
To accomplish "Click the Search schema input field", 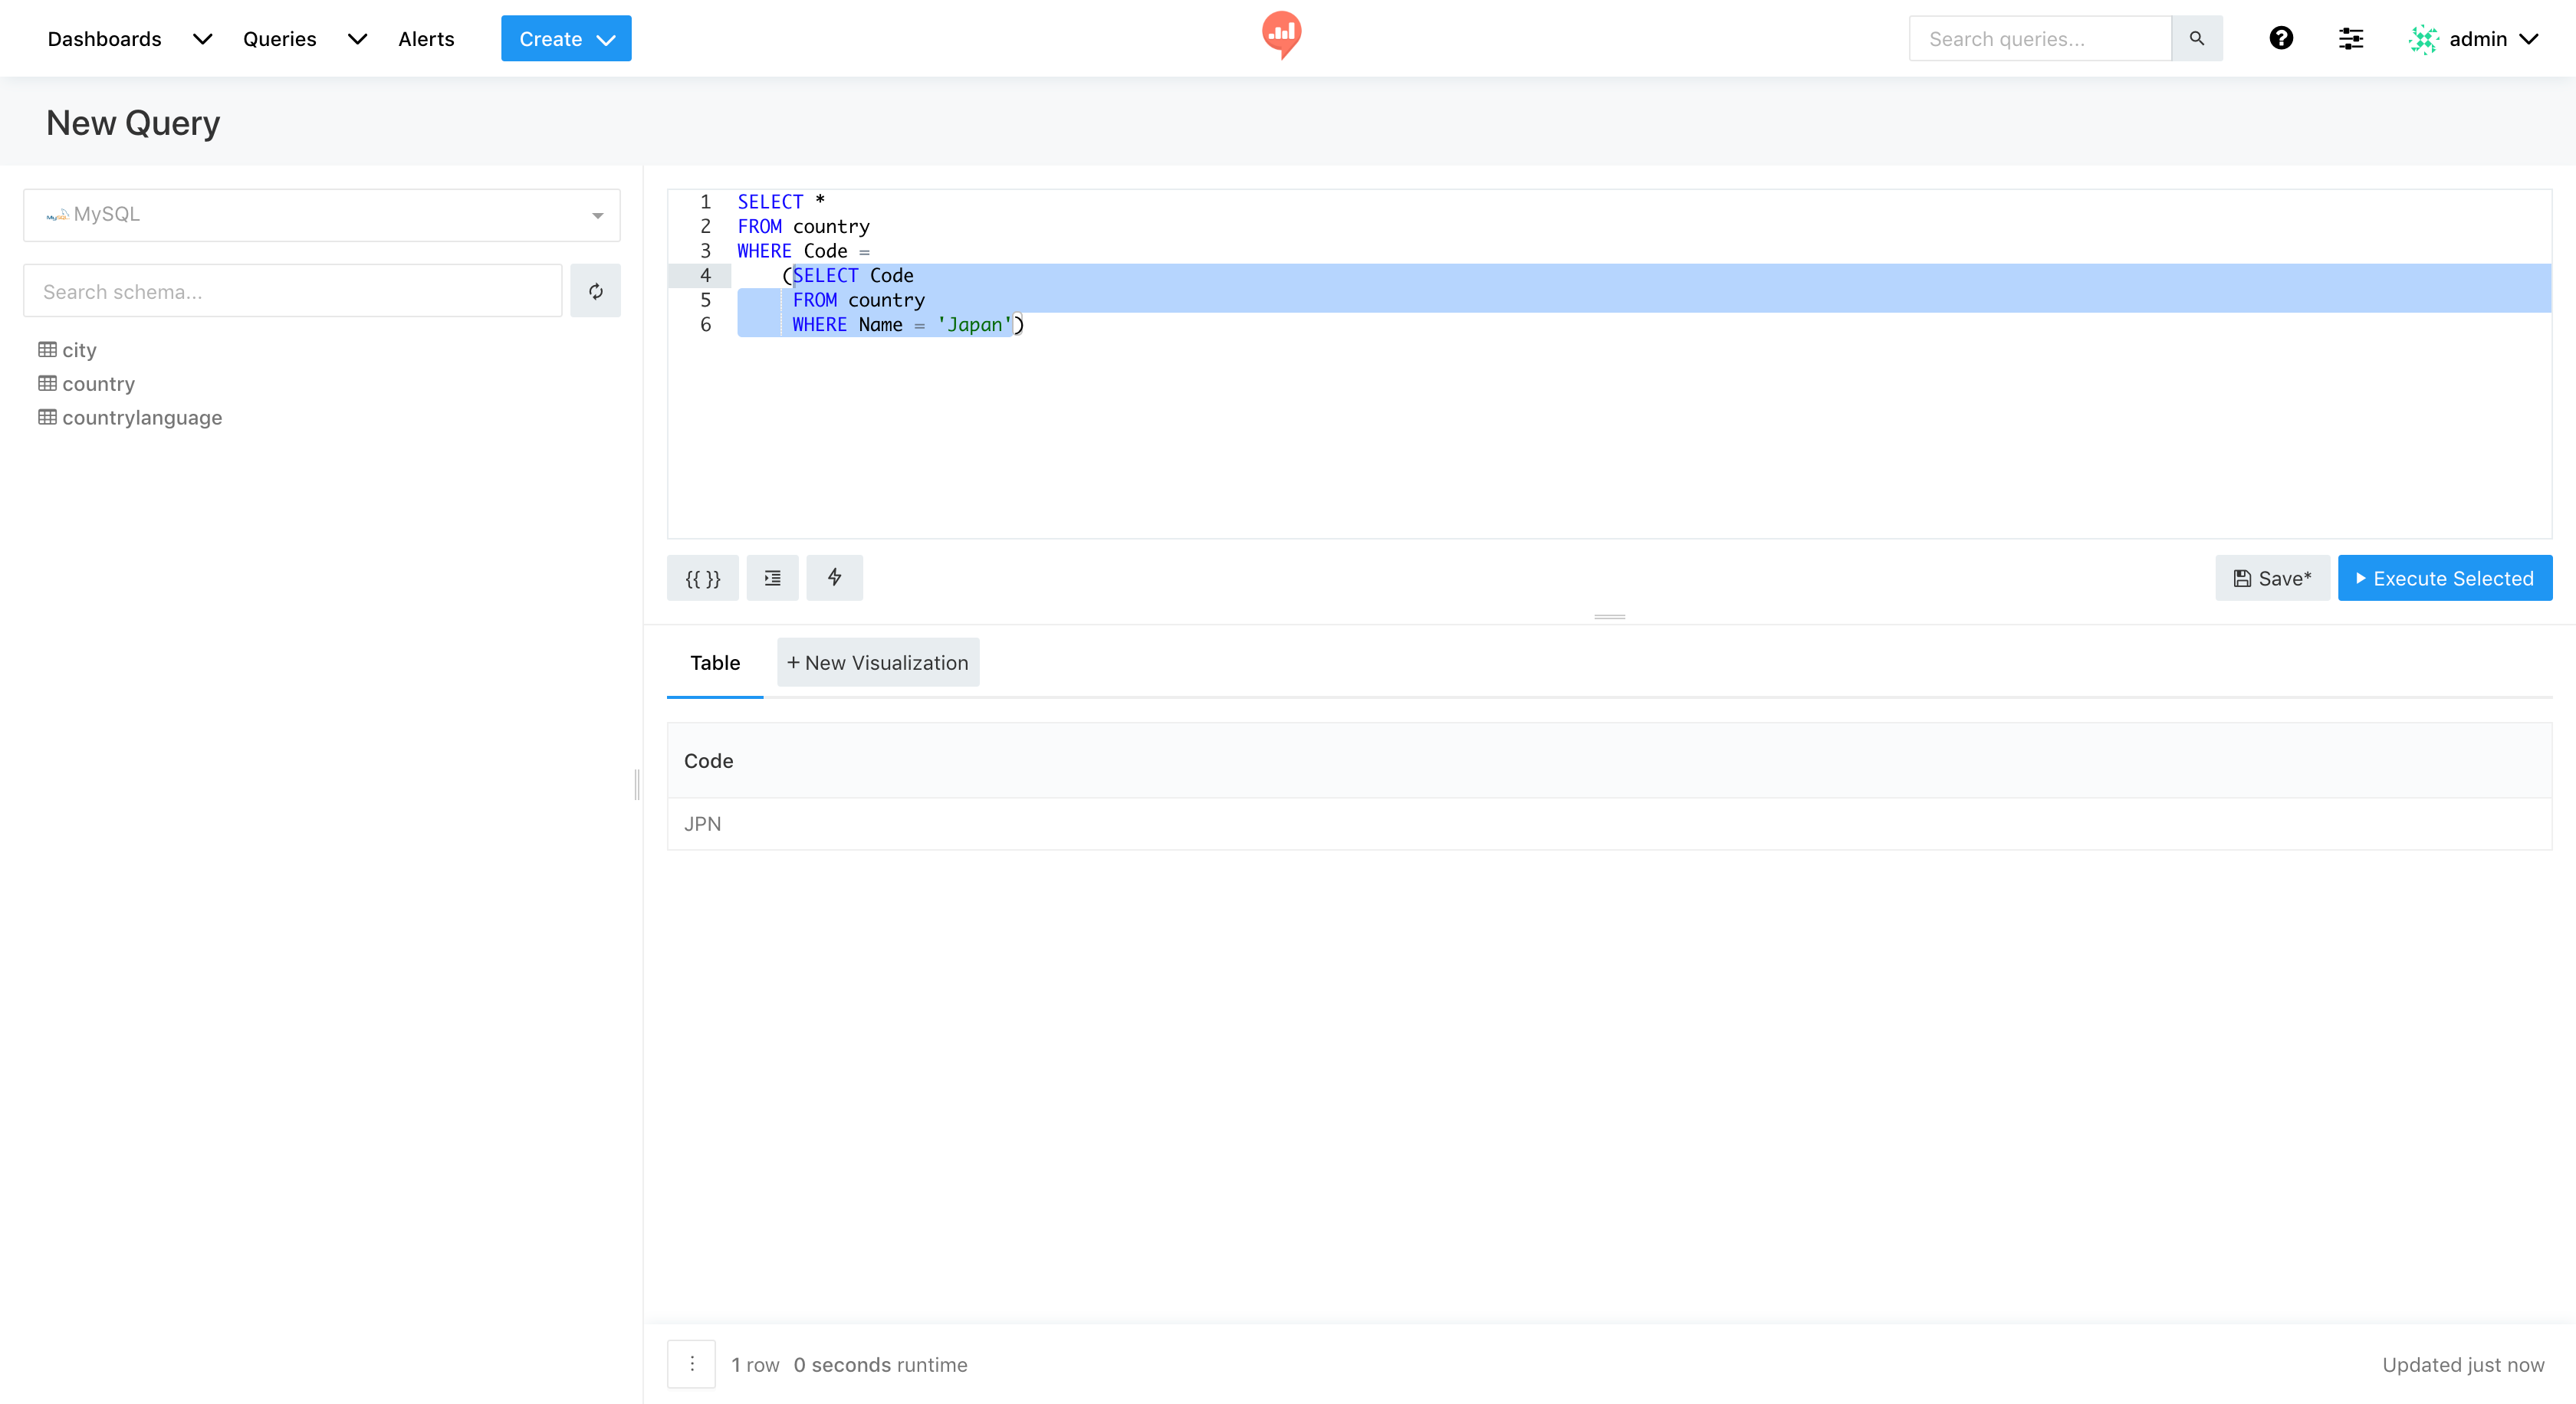I will [x=292, y=292].
